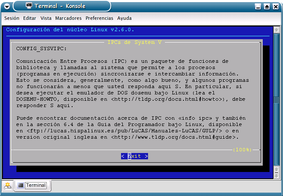The width and height of the screenshot is (283, 196).
Task: Click the bottom-most scrollbar down arrow
Action: [x=277, y=176]
